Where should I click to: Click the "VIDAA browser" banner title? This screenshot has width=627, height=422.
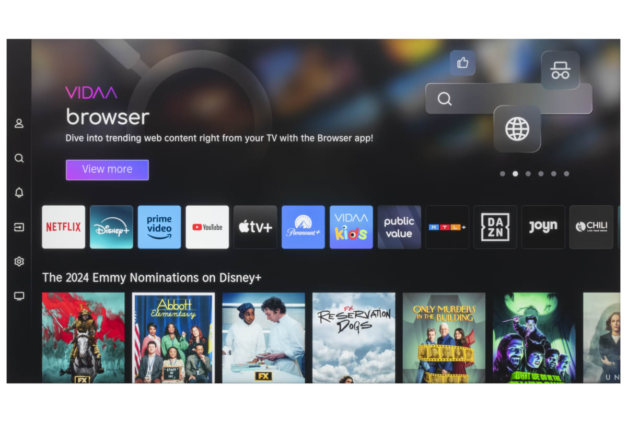[x=108, y=106]
